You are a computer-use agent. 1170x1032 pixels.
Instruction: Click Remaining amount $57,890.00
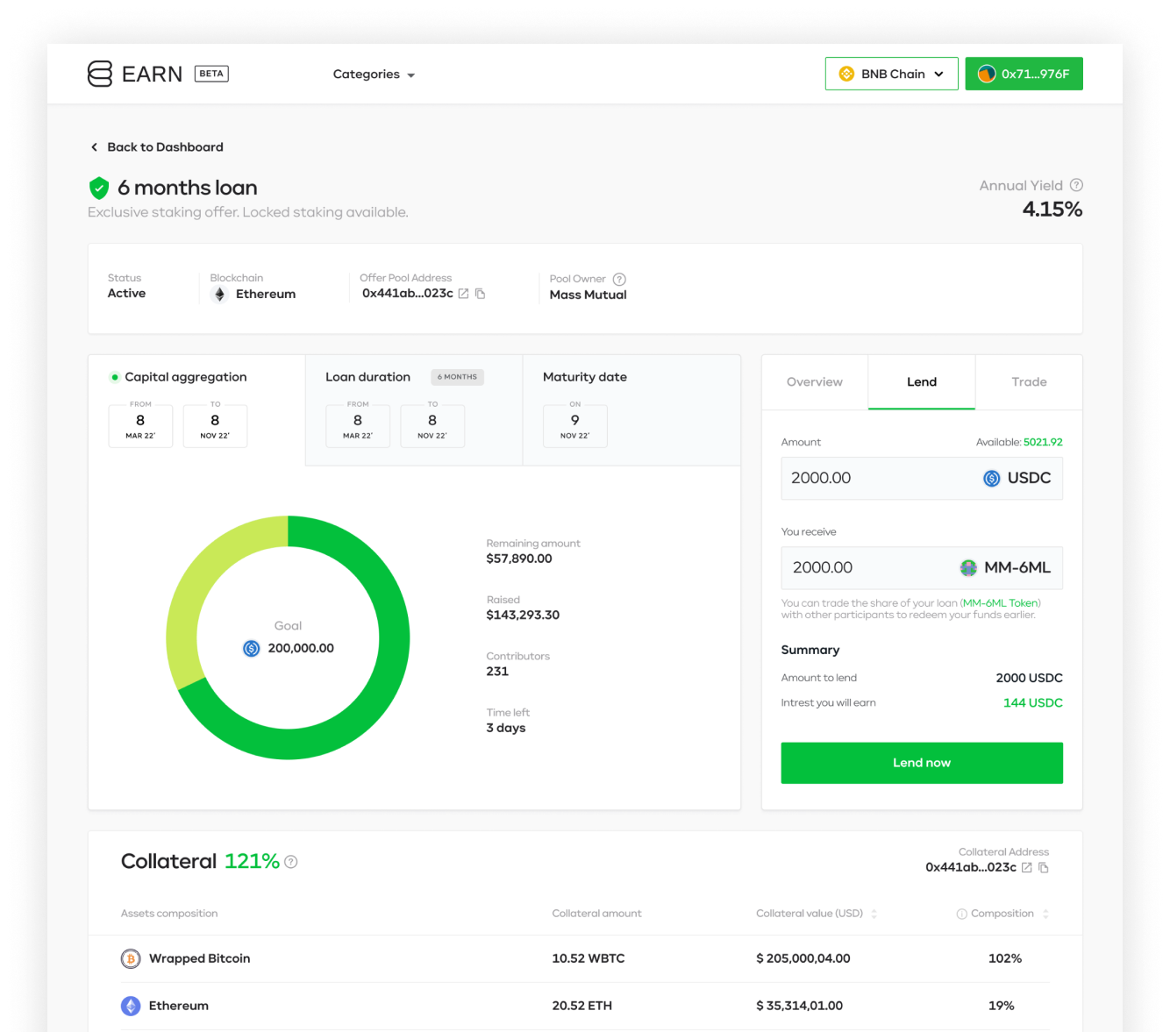[x=519, y=559]
